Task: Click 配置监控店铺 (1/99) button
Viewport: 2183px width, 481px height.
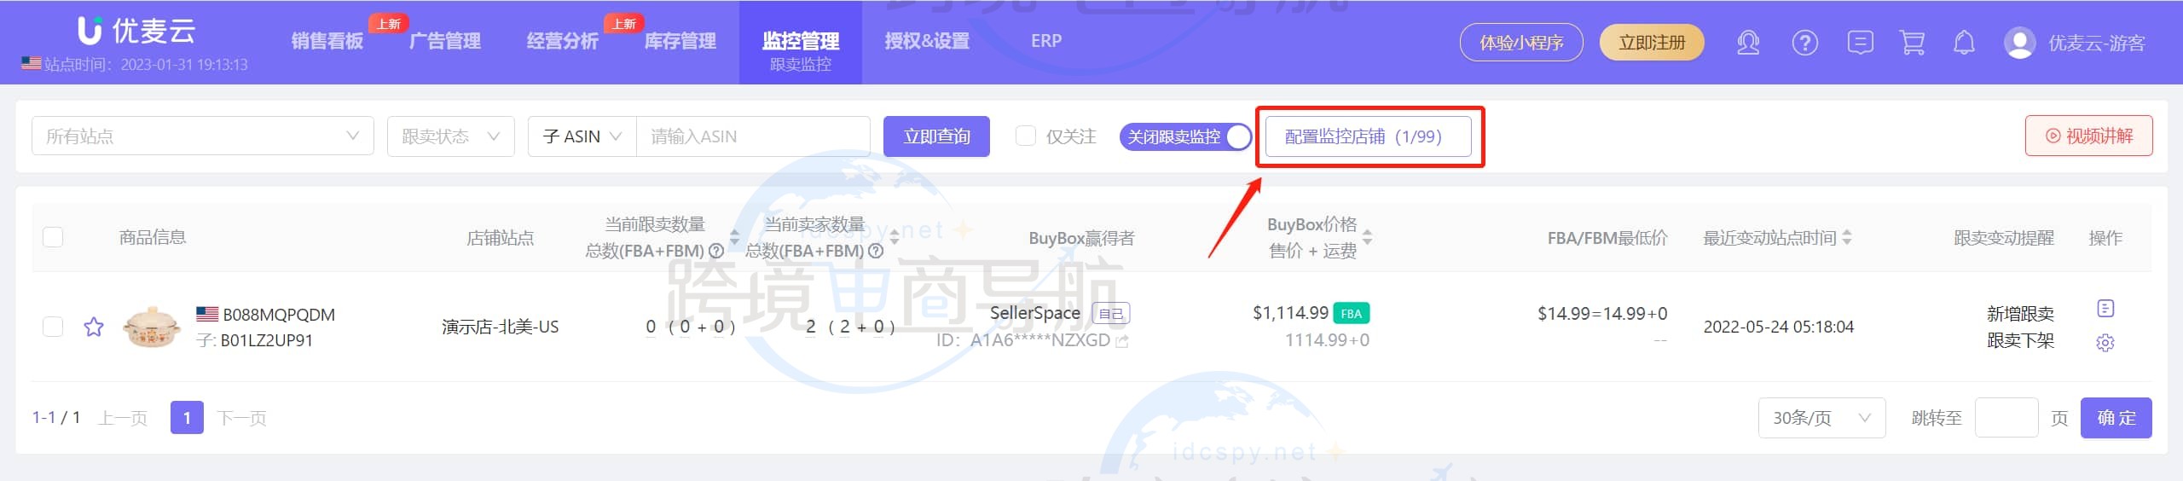Action: (x=1368, y=136)
